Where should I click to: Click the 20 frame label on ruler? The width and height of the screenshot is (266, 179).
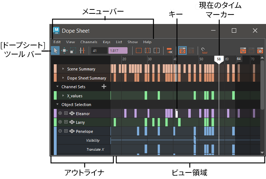click(x=124, y=59)
